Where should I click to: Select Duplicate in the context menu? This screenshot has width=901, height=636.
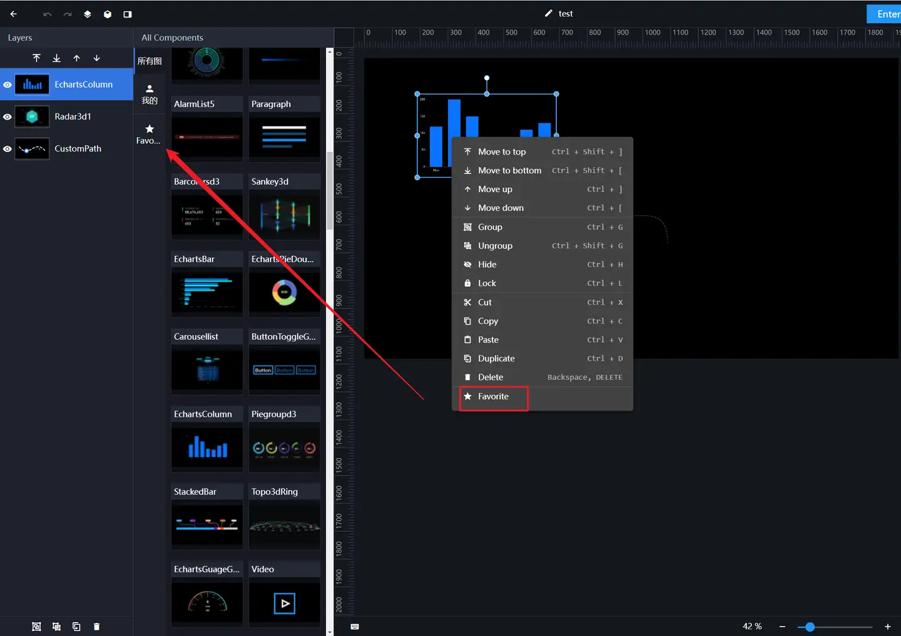(496, 359)
